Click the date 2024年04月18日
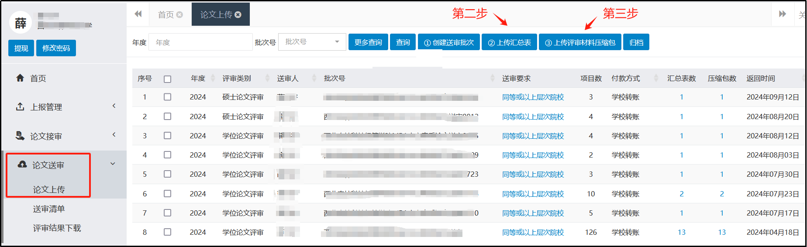The width and height of the screenshot is (807, 247). coord(773,233)
